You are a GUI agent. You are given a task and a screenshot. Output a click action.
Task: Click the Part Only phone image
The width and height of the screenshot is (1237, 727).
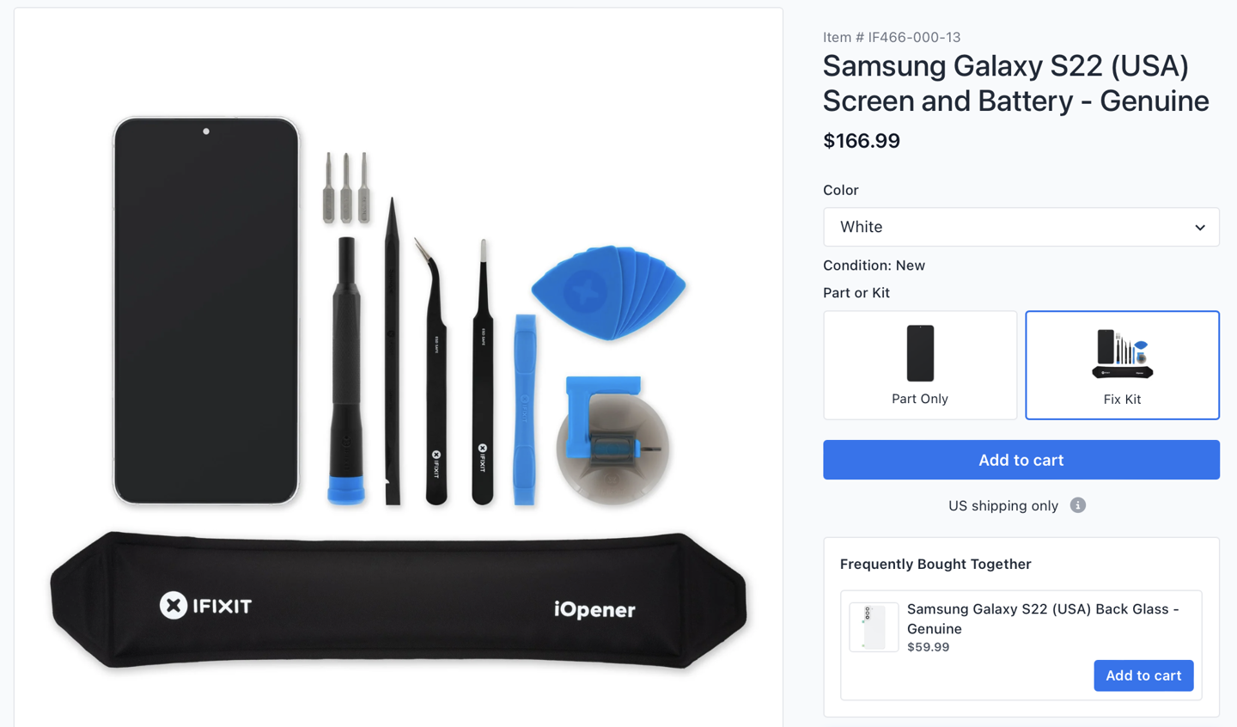920,353
